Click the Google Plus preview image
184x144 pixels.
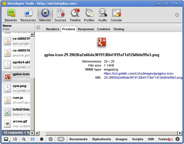(x=101, y=42)
